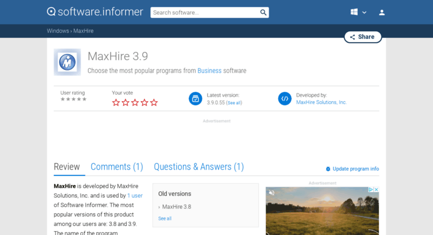The image size is (433, 235).
Task: Close the advertisement with X icon
Action: (376, 189)
